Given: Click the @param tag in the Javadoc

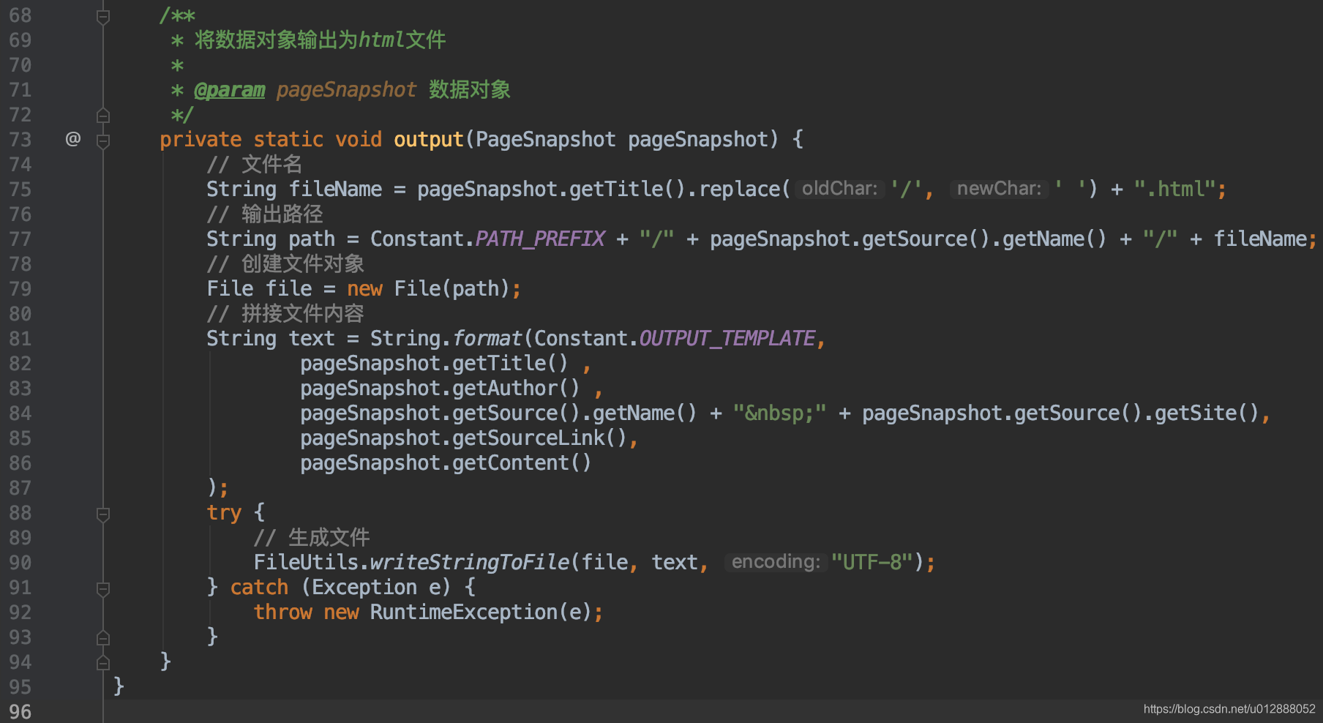Looking at the screenshot, I should click(230, 90).
